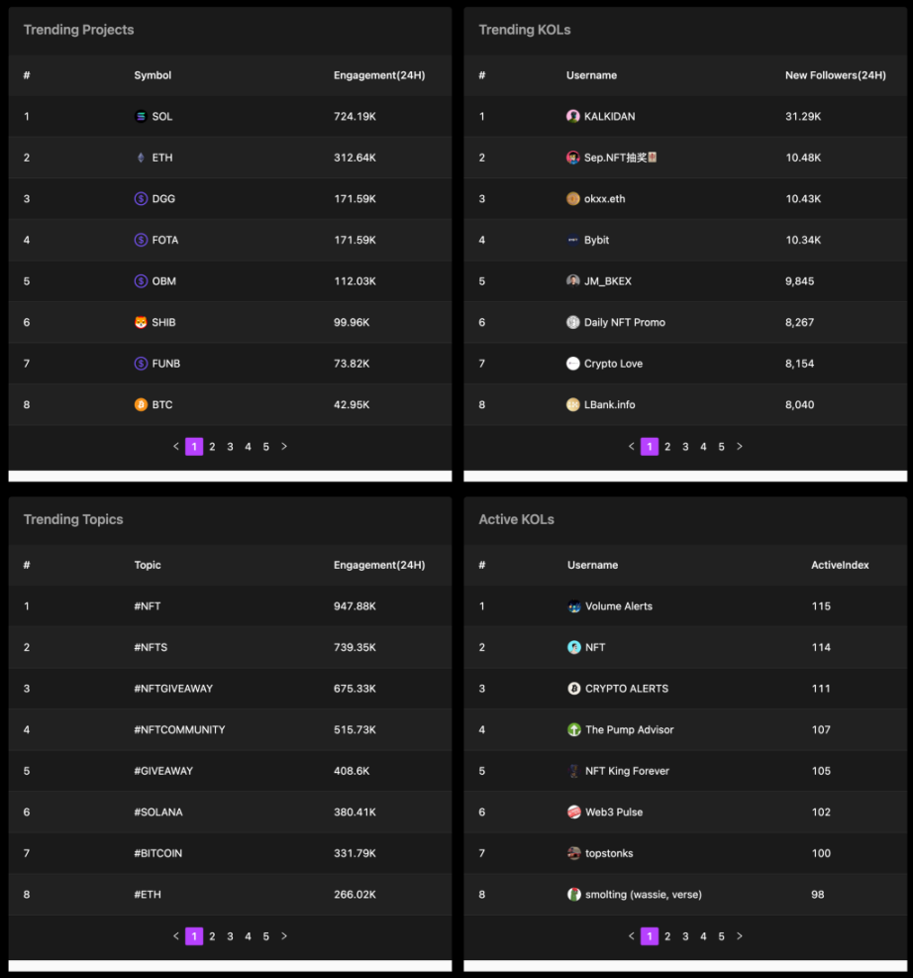Click the Volume Alerts avatar icon
This screenshot has height=978, width=913.
[x=574, y=606]
